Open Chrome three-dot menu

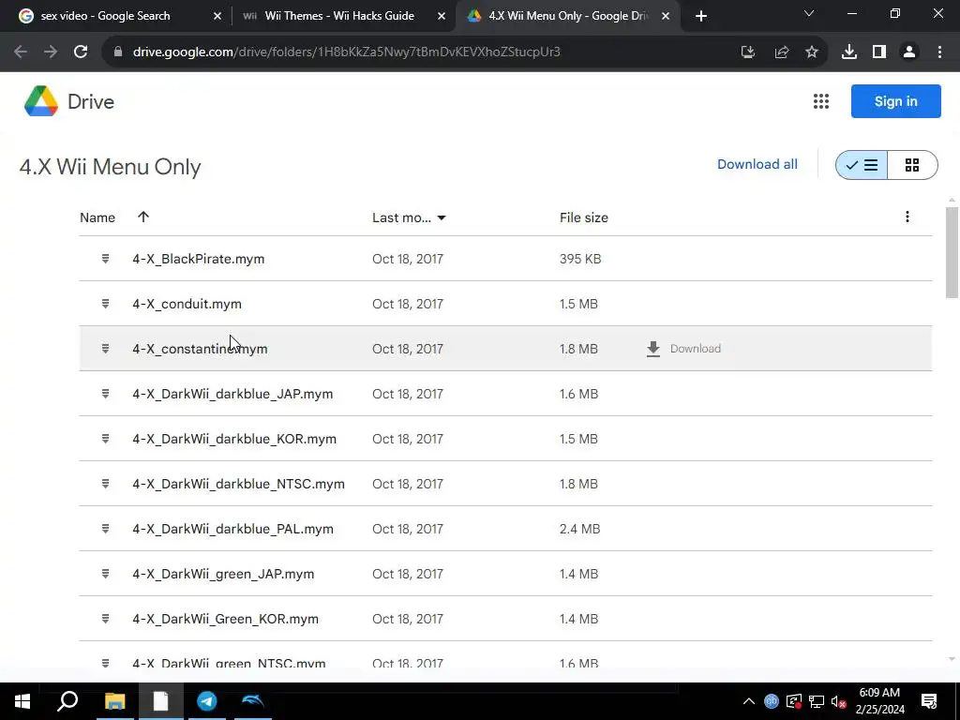[x=939, y=52]
